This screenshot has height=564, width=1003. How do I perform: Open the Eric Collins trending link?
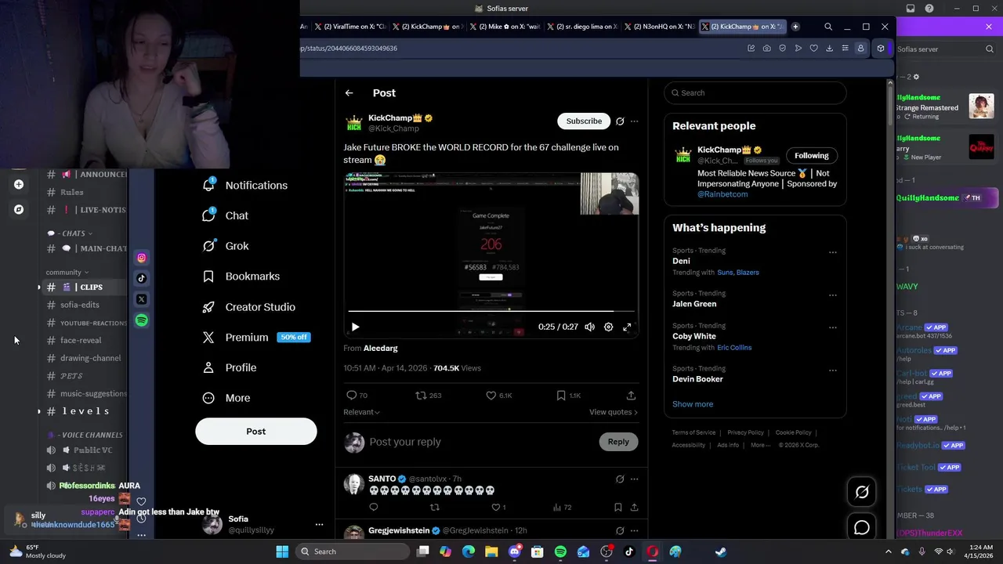point(734,348)
